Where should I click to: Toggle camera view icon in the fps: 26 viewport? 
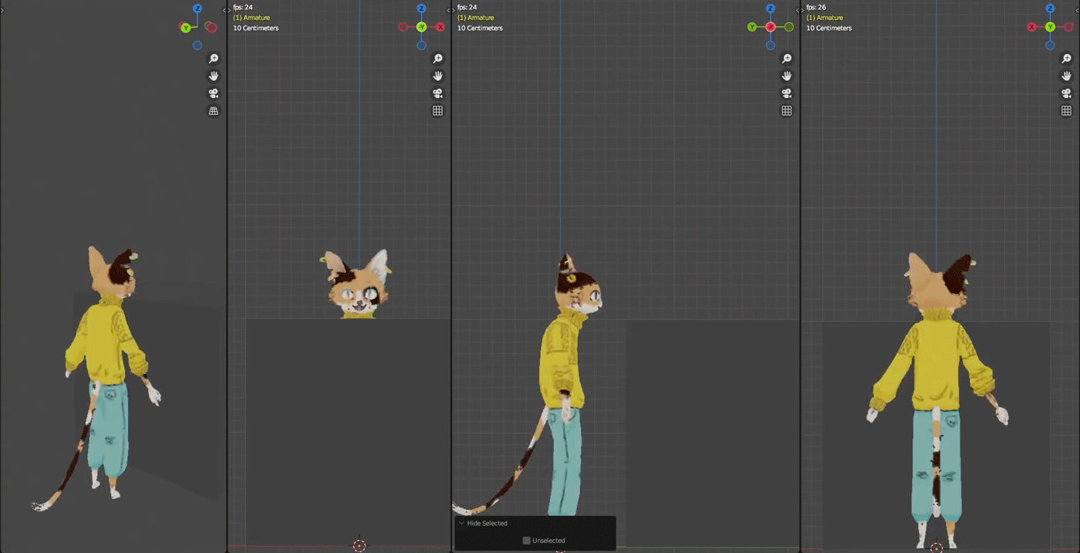pyautogui.click(x=1066, y=93)
